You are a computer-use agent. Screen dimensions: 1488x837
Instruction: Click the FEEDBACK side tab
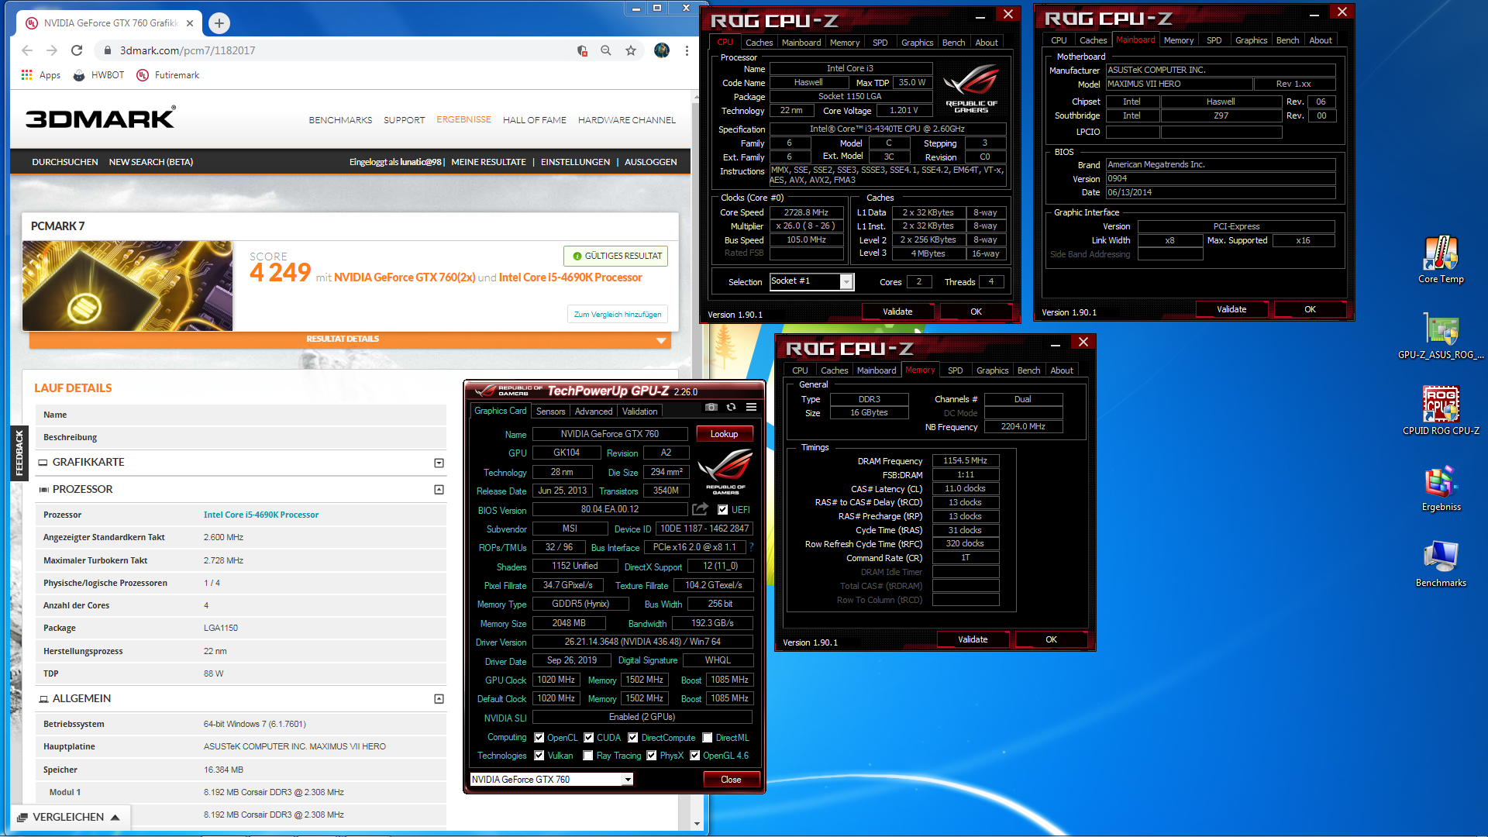[19, 453]
